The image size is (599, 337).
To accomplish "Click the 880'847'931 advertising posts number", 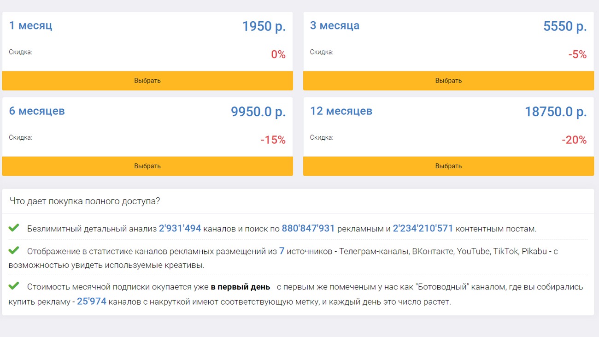I will (x=308, y=229).
